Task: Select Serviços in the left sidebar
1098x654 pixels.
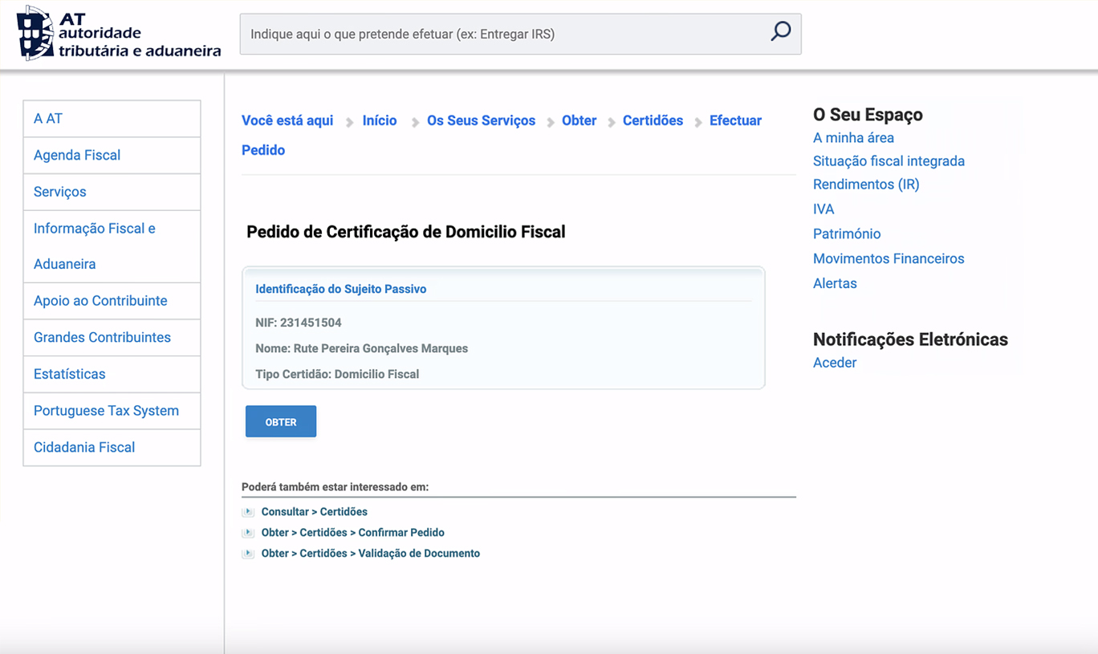Action: pyautogui.click(x=60, y=193)
